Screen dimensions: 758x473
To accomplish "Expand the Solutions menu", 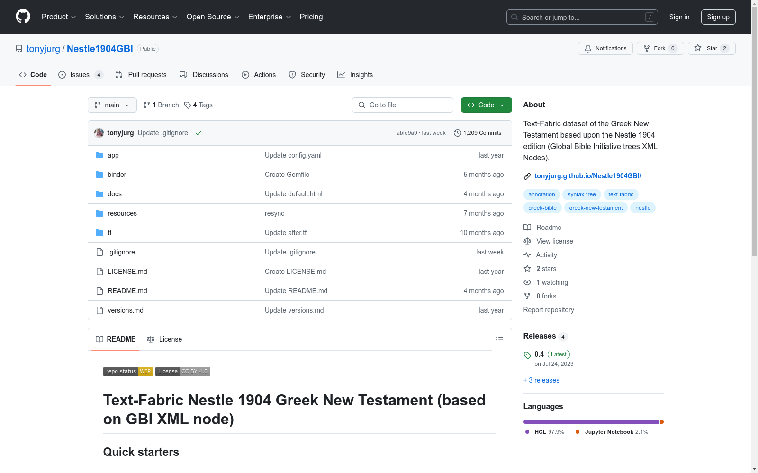I will (x=105, y=17).
